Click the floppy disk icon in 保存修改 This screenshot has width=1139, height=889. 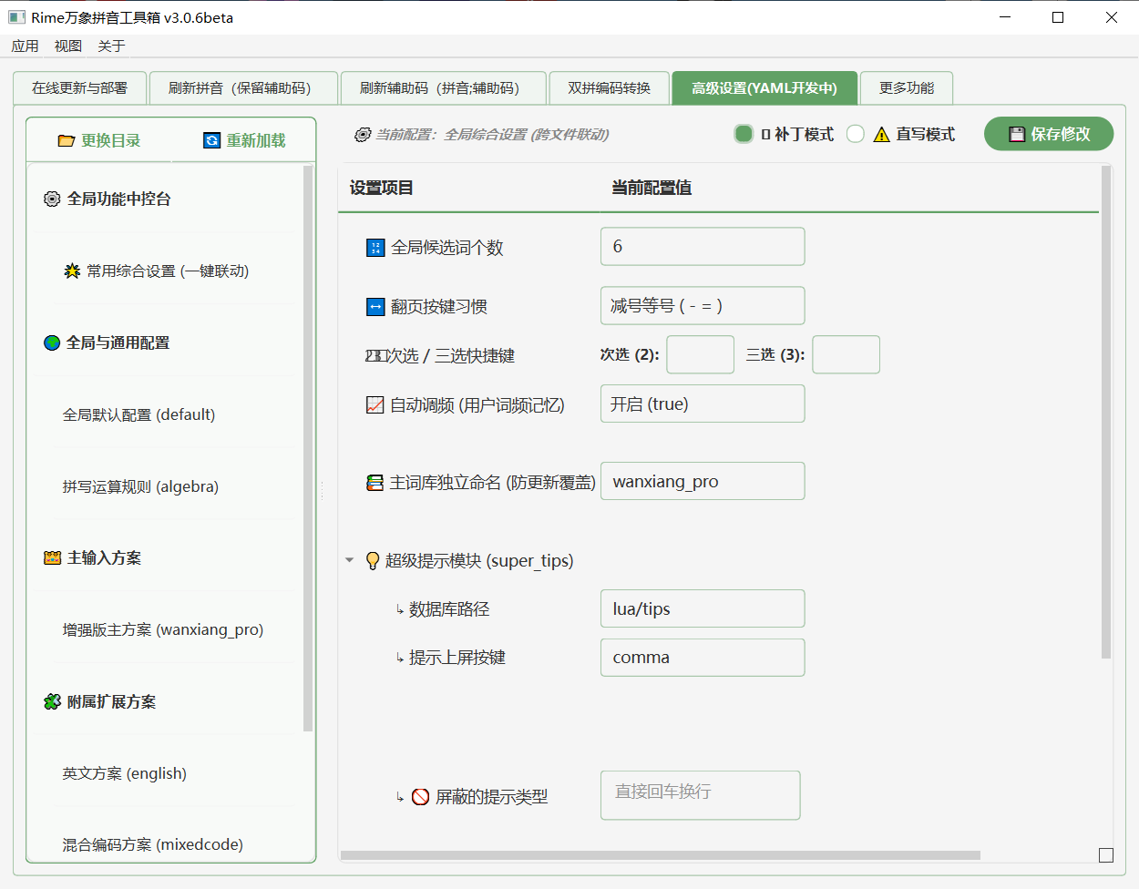tap(1017, 135)
